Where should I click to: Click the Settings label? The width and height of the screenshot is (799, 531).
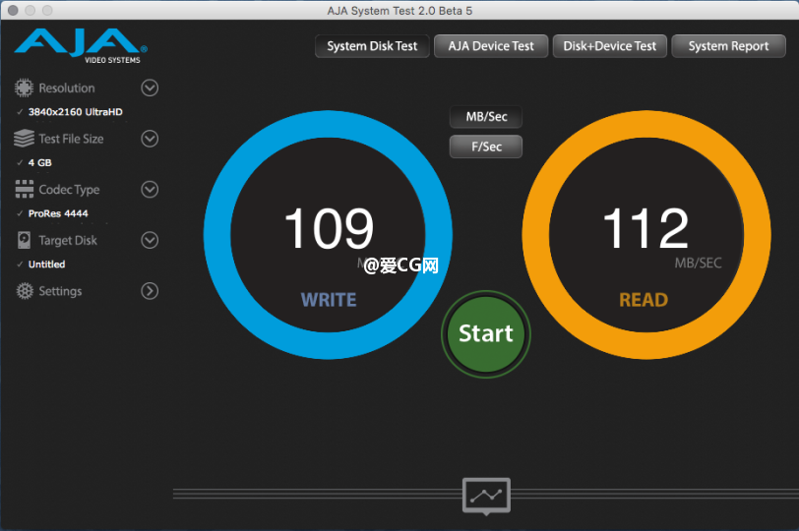[60, 291]
